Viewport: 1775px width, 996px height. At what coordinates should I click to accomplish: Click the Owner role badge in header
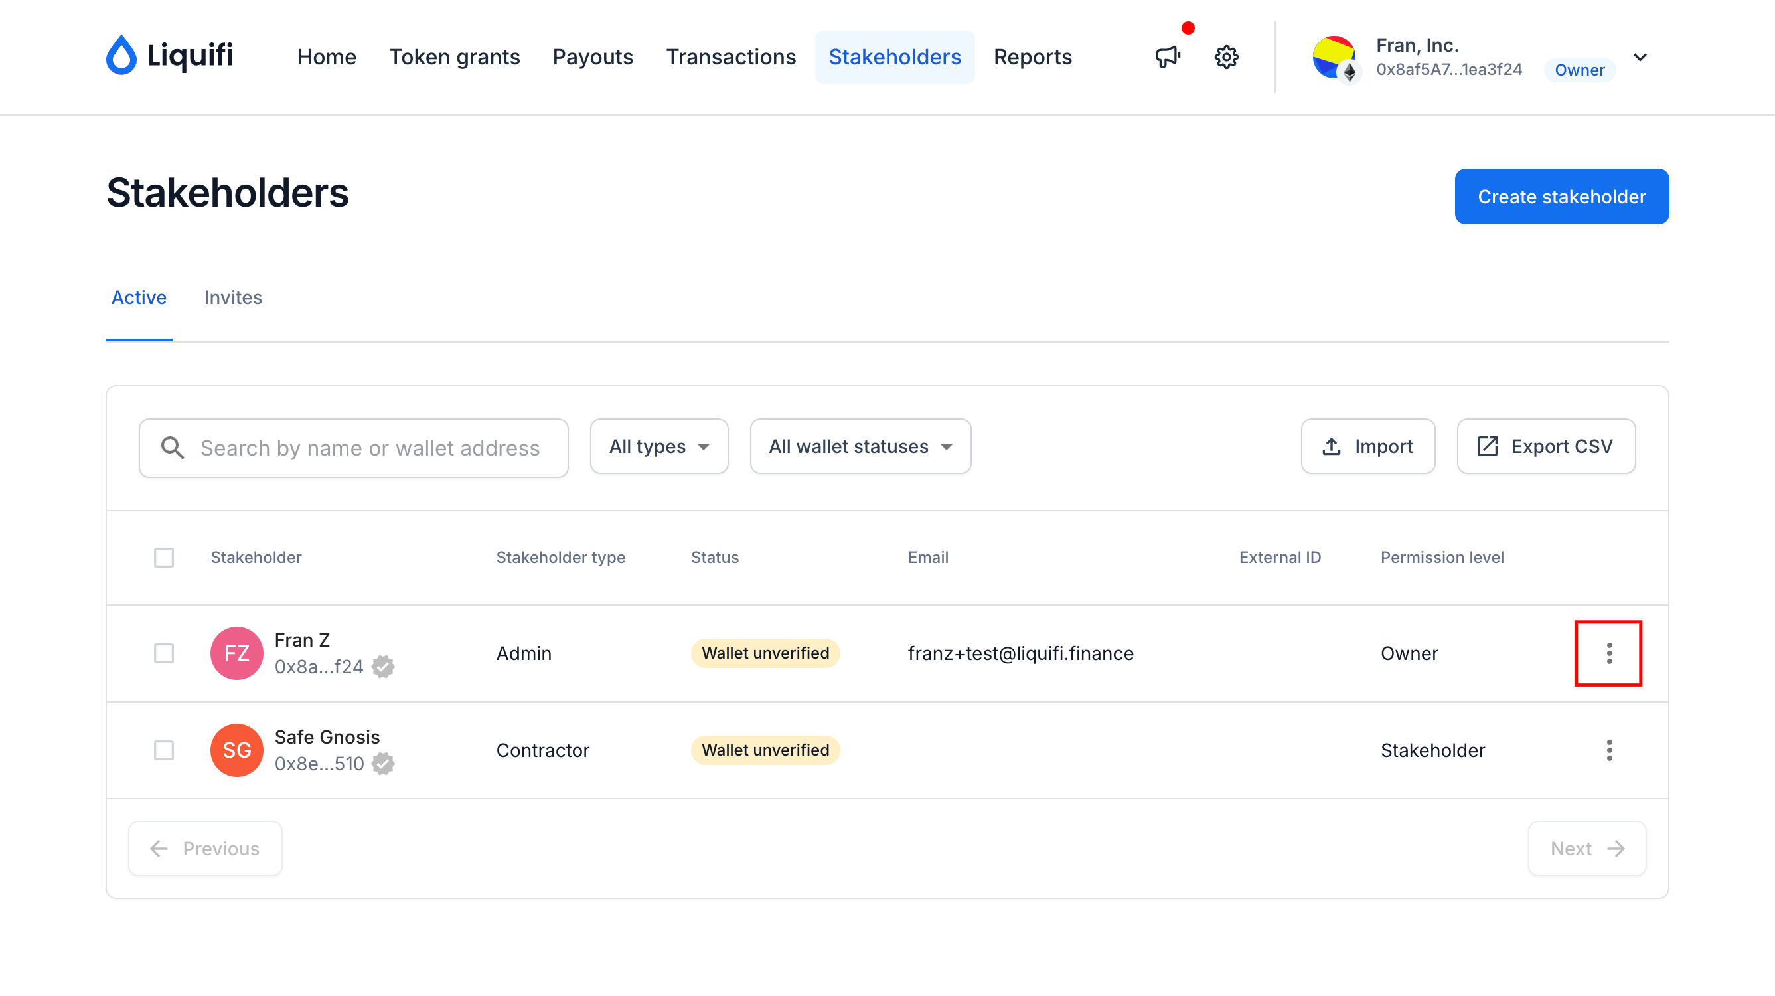coord(1579,70)
